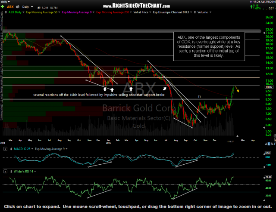Expand the Volume indicator options

click(210, 12)
